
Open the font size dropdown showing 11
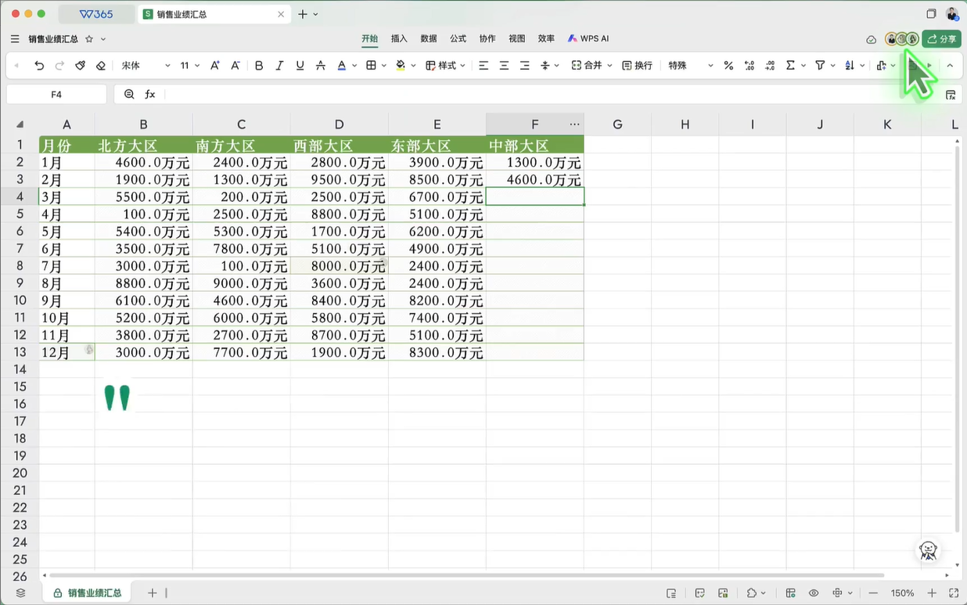[189, 66]
